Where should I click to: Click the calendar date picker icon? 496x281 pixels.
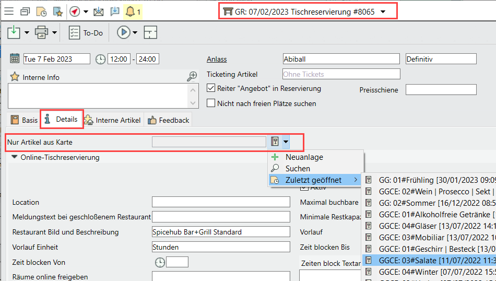[15, 59]
